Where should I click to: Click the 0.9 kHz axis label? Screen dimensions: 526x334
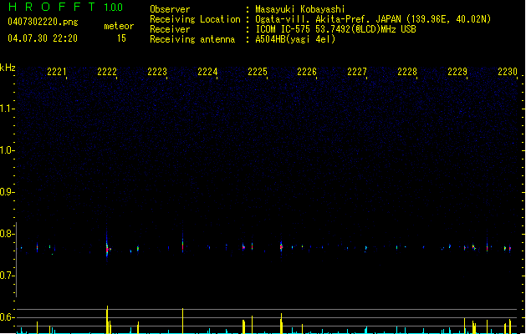click(x=7, y=192)
